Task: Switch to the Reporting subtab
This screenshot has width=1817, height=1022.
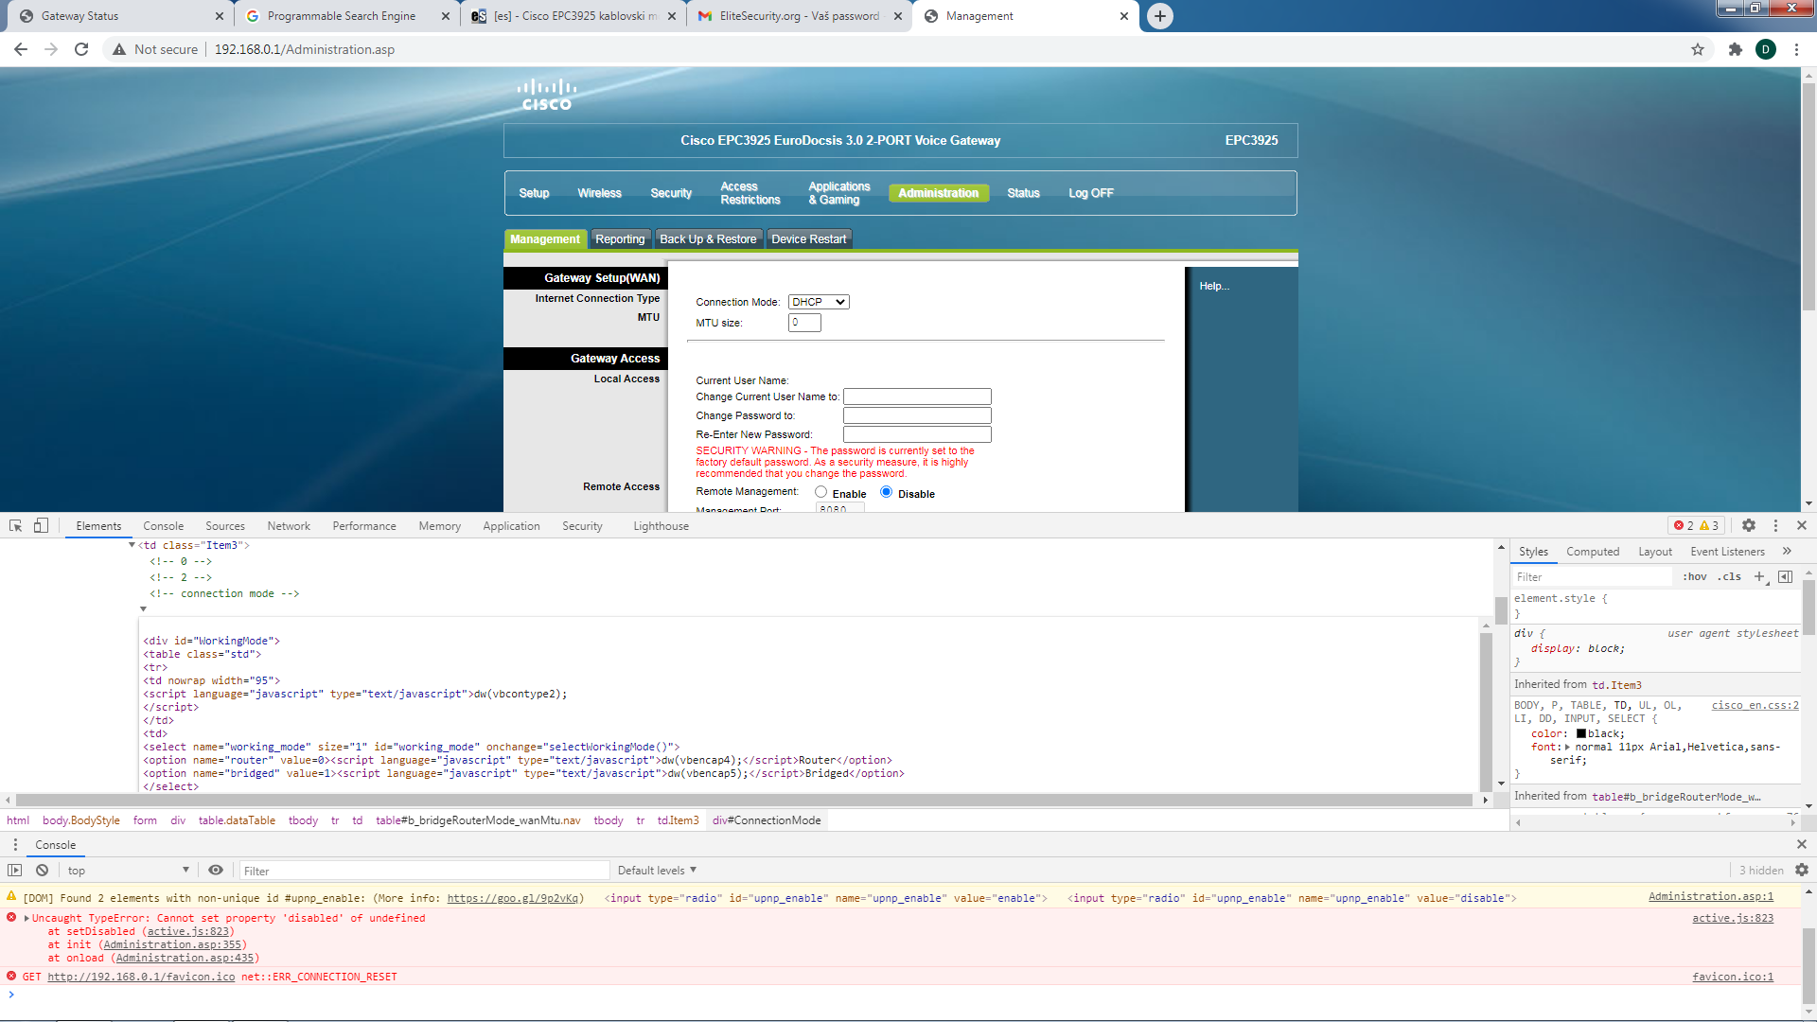Action: point(620,239)
